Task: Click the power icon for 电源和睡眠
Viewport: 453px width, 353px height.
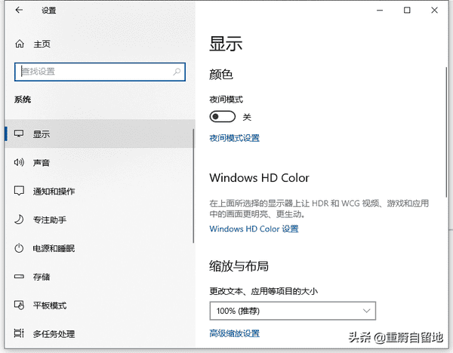Action: tap(19, 248)
